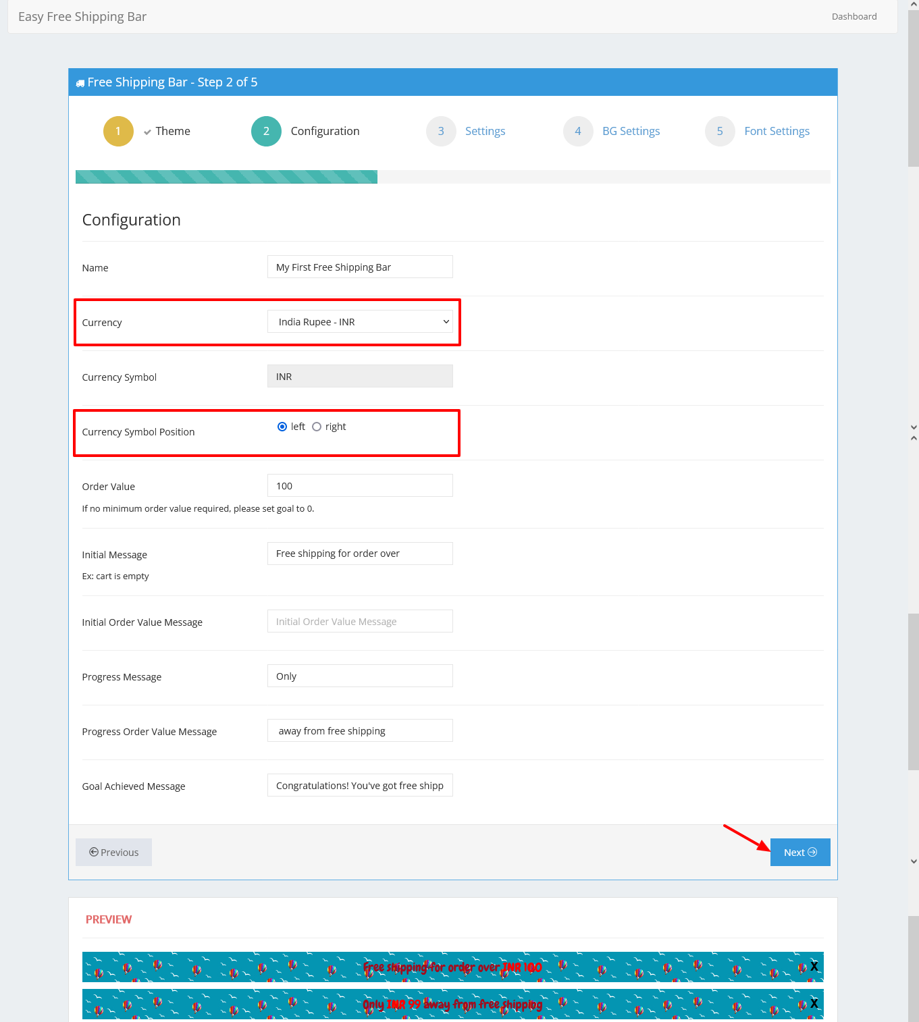Click the Initial Order Value Message field

[x=360, y=622]
